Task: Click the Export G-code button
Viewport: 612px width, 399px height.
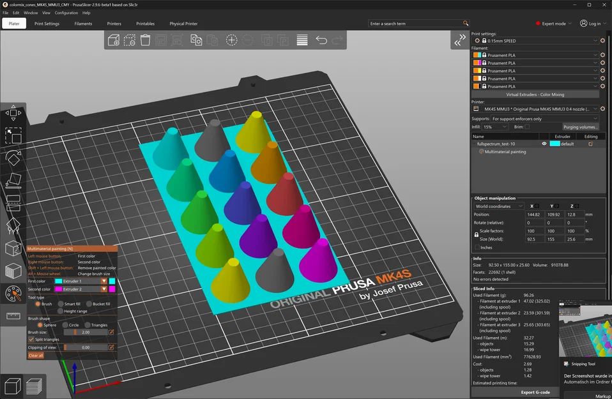Action: click(x=535, y=393)
